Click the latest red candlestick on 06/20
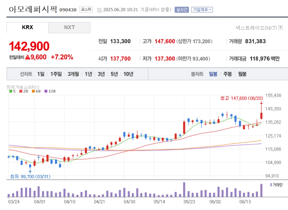This screenshot has width=288, height=210. (x=261, y=116)
